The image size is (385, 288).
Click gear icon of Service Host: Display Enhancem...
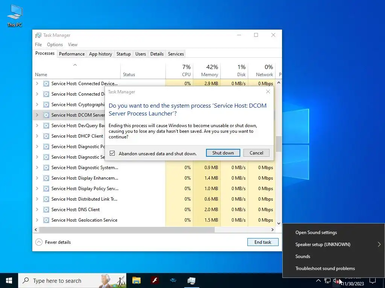click(x=46, y=178)
